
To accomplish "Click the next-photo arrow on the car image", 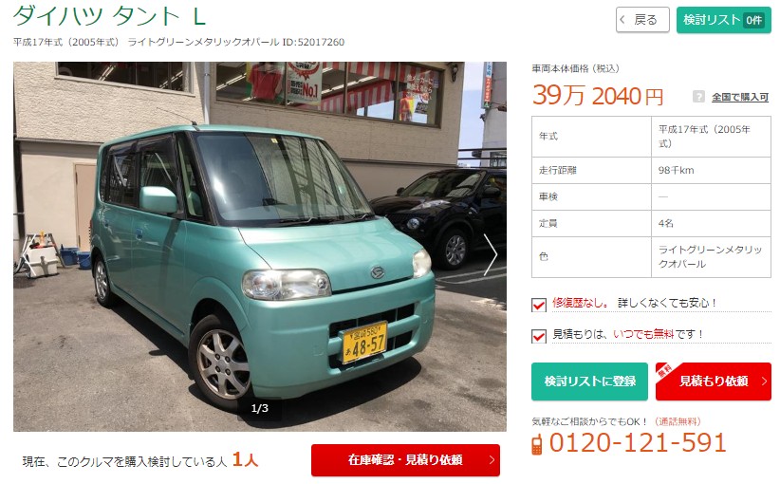I will [491, 254].
